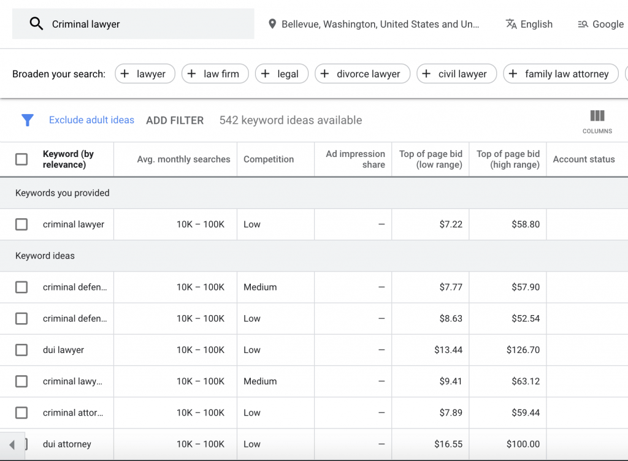
Task: Click the Google search network icon
Action: pyautogui.click(x=583, y=24)
